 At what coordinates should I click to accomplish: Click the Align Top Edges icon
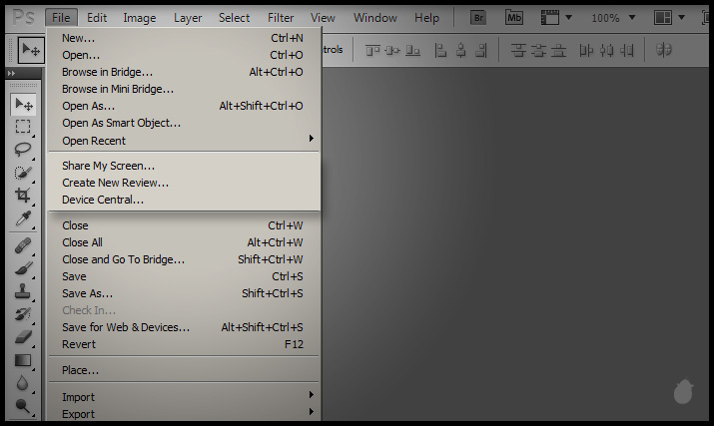(372, 50)
